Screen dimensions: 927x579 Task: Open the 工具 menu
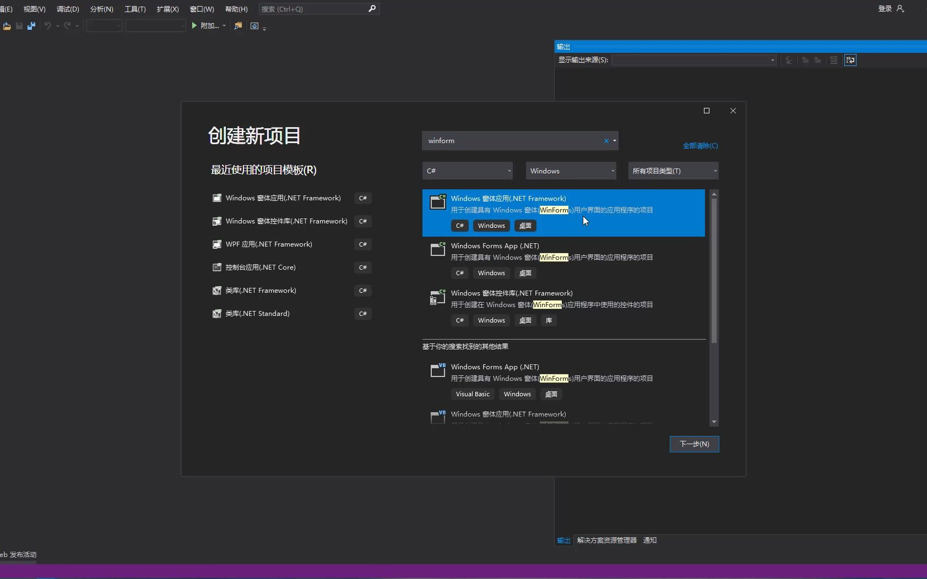tap(135, 9)
